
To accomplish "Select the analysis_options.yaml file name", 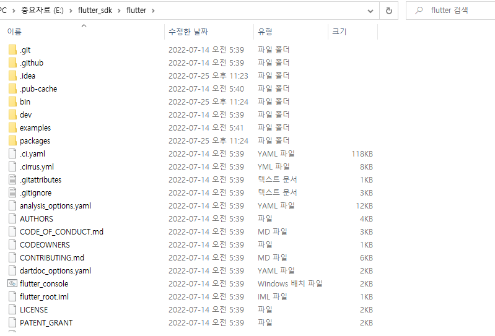I will (55, 206).
